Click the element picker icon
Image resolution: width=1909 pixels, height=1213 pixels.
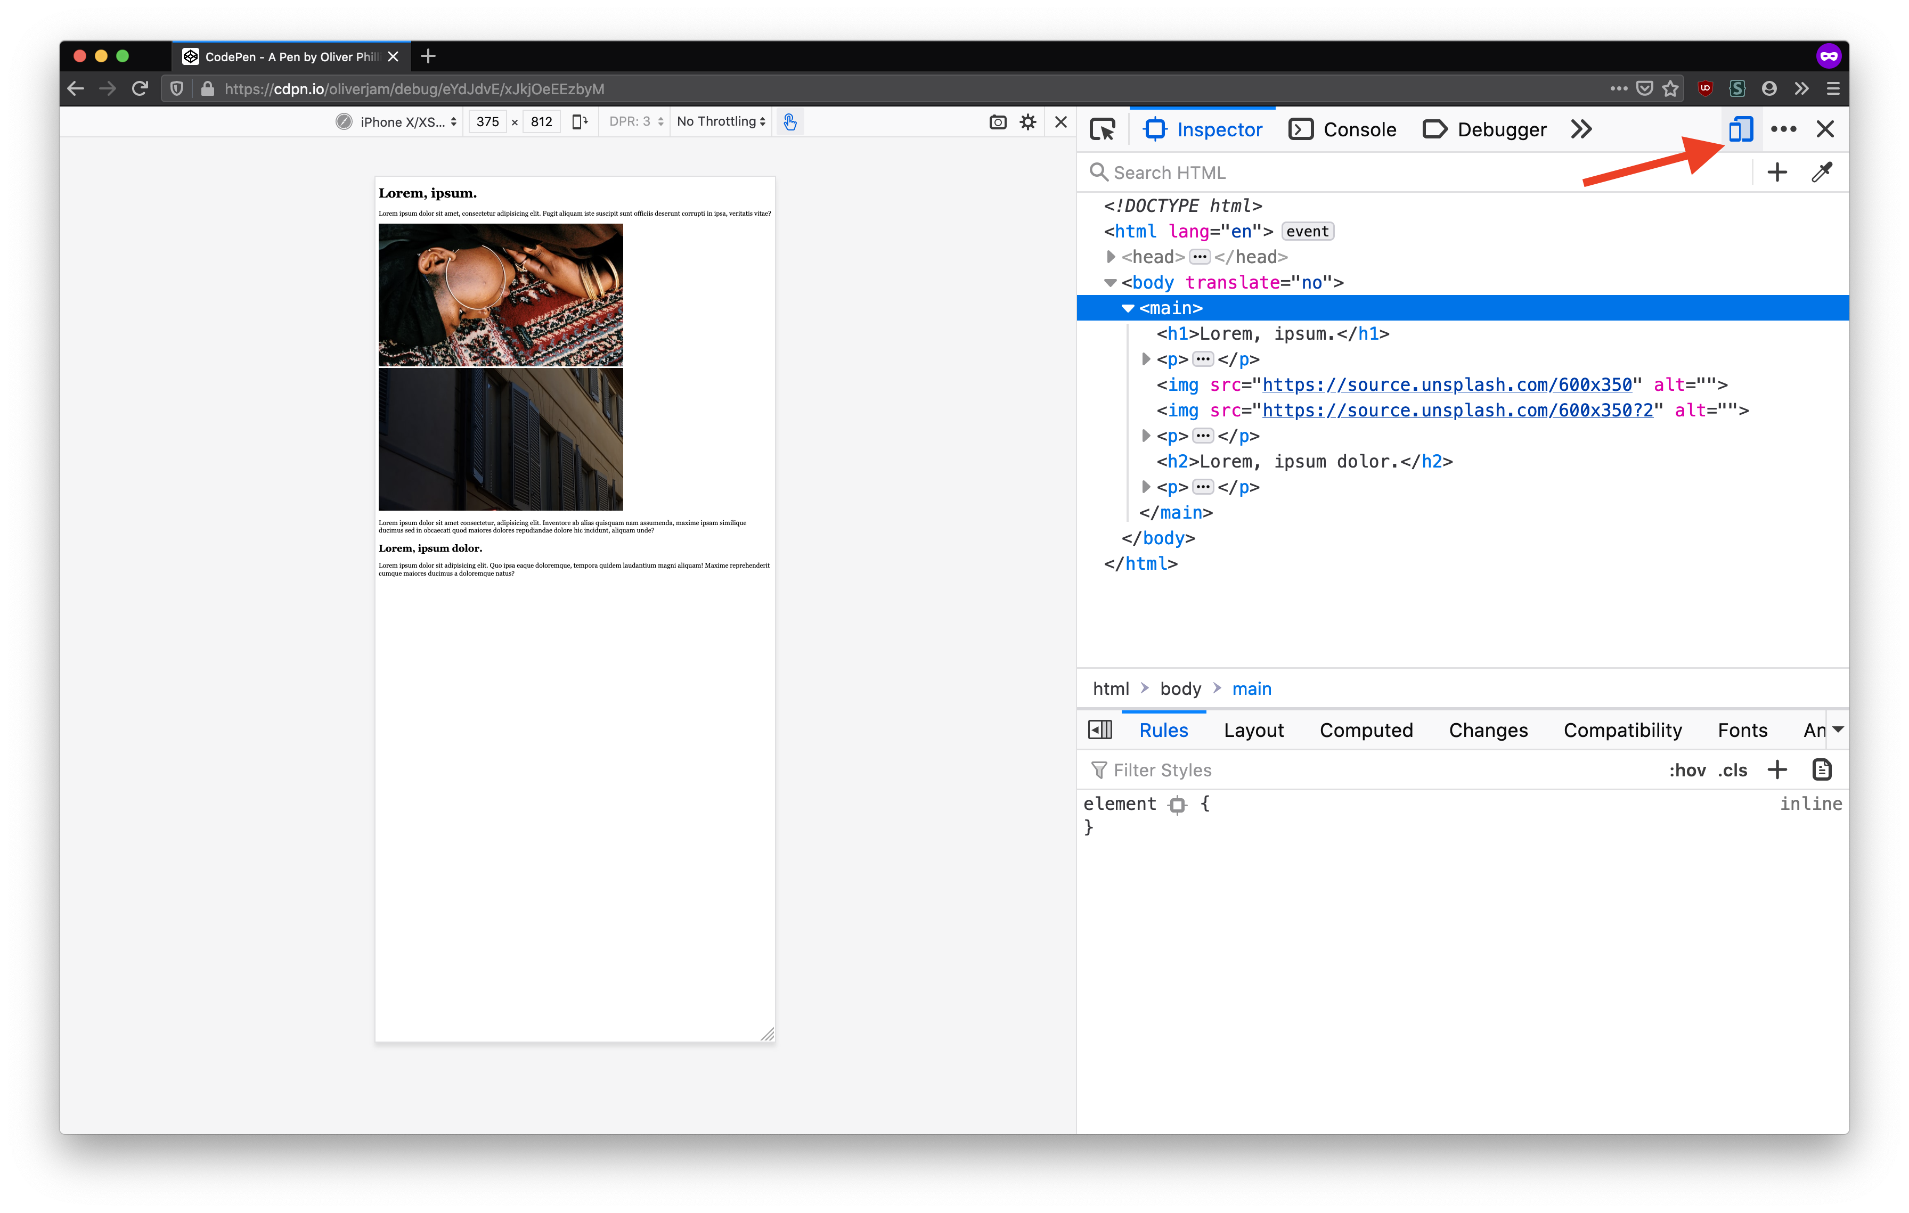1102,129
